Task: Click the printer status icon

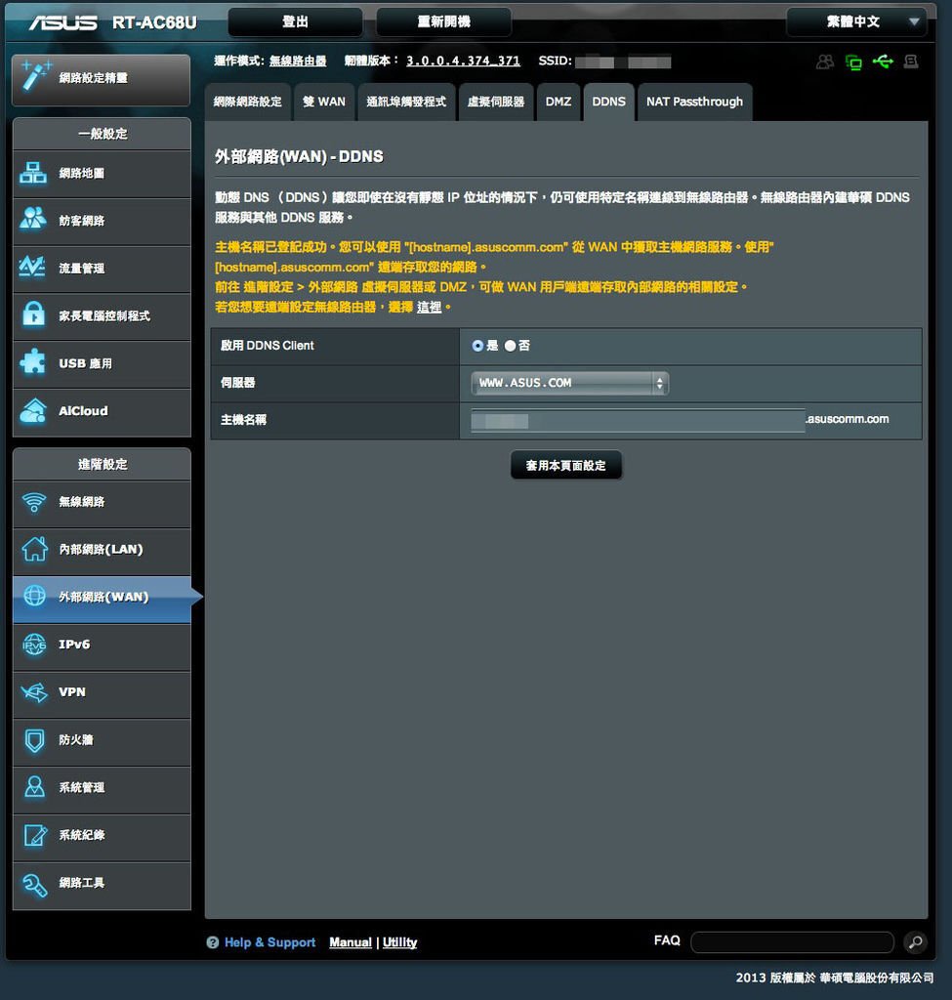Action: [x=911, y=62]
